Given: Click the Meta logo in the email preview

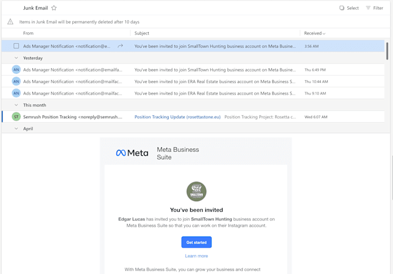Looking at the screenshot, I should 132,153.
